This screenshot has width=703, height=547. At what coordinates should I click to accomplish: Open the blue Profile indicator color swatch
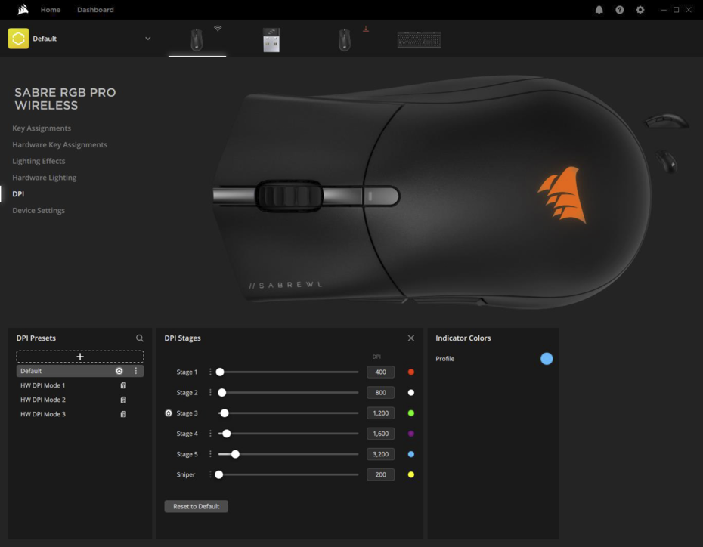tap(547, 358)
